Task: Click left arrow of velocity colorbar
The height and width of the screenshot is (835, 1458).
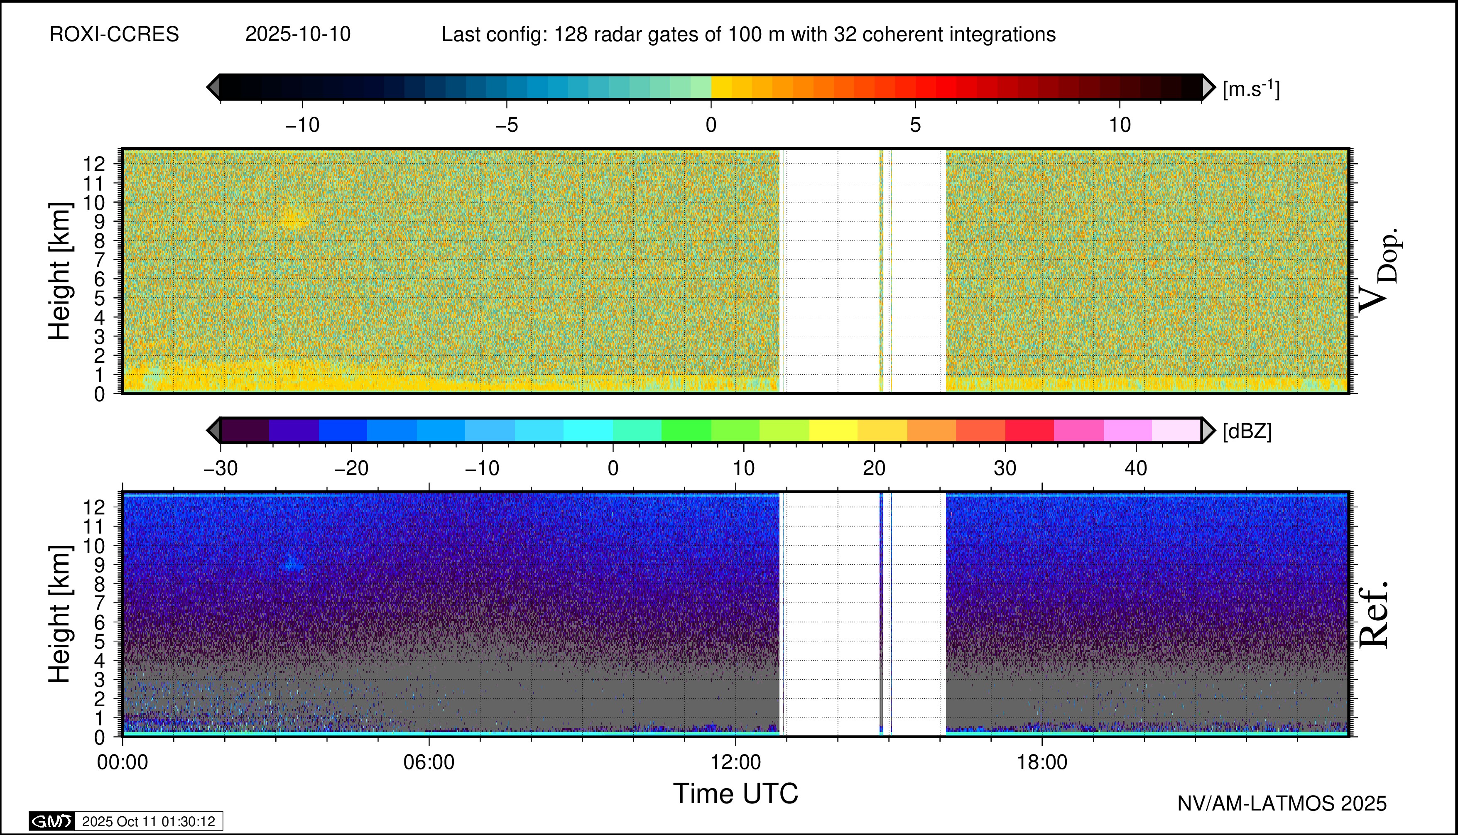Action: (x=213, y=87)
